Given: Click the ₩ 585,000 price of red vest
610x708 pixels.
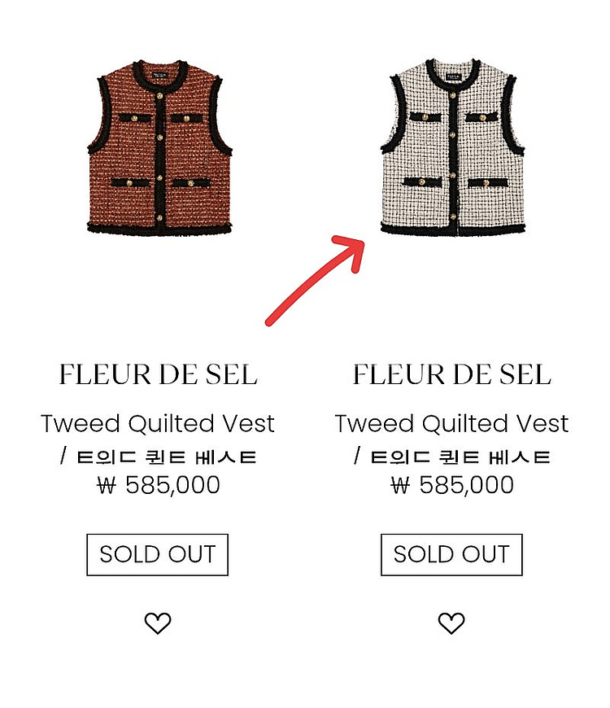Looking at the screenshot, I should pyautogui.click(x=159, y=485).
